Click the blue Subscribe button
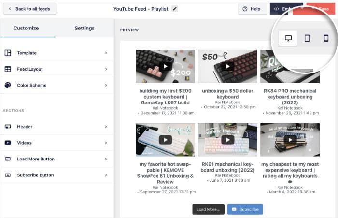Image resolution: width=338 pixels, height=218 pixels. click(x=245, y=209)
